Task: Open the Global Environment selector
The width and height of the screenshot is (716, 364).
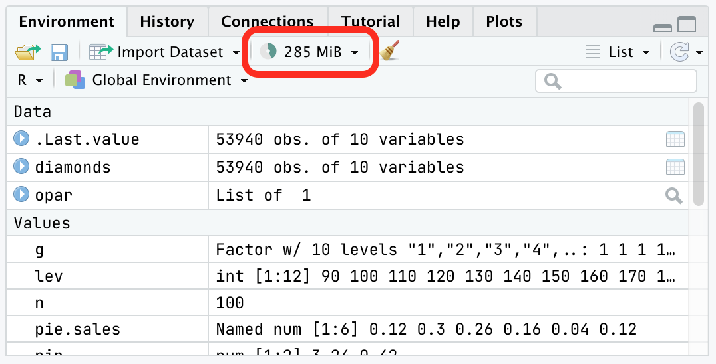Action: tap(156, 80)
